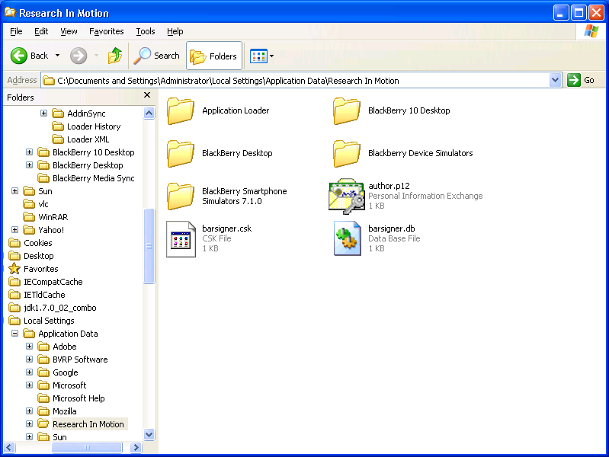
Task: Open the Edit menu
Action: pyautogui.click(x=41, y=31)
